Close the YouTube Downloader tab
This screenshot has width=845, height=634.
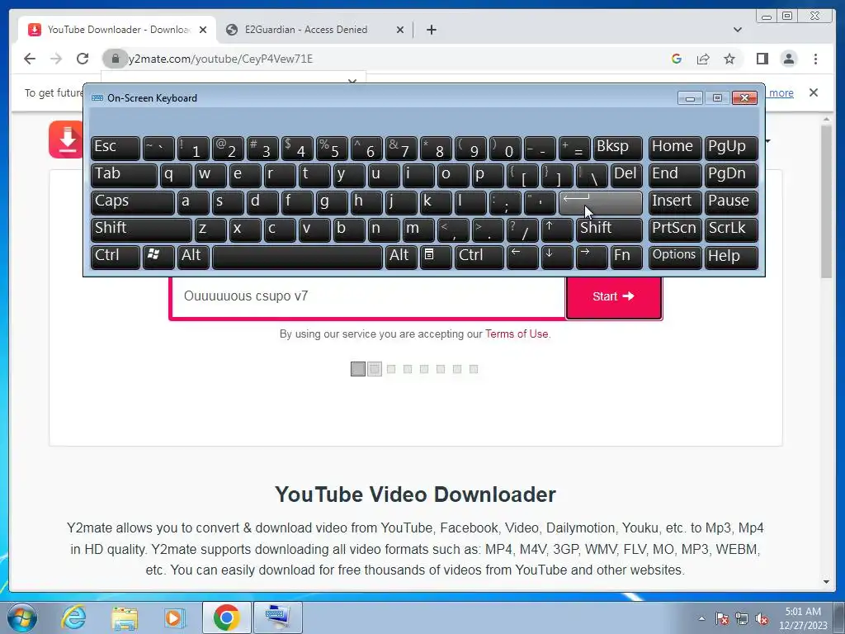(x=203, y=30)
